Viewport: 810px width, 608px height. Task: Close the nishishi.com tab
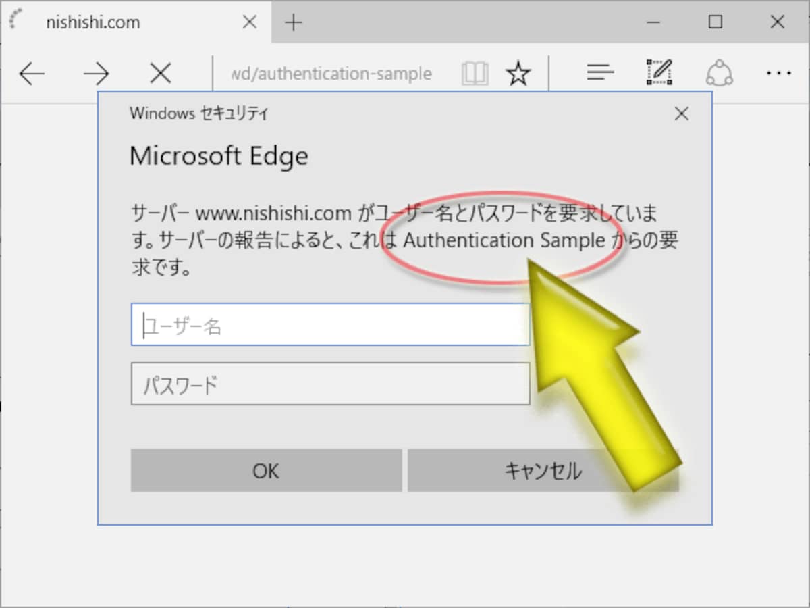click(x=249, y=22)
